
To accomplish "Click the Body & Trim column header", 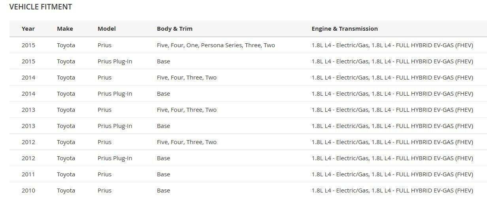I will 175,29.
